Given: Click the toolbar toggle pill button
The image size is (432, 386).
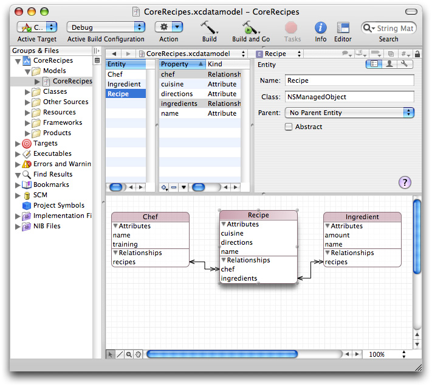Looking at the screenshot, I should [411, 12].
